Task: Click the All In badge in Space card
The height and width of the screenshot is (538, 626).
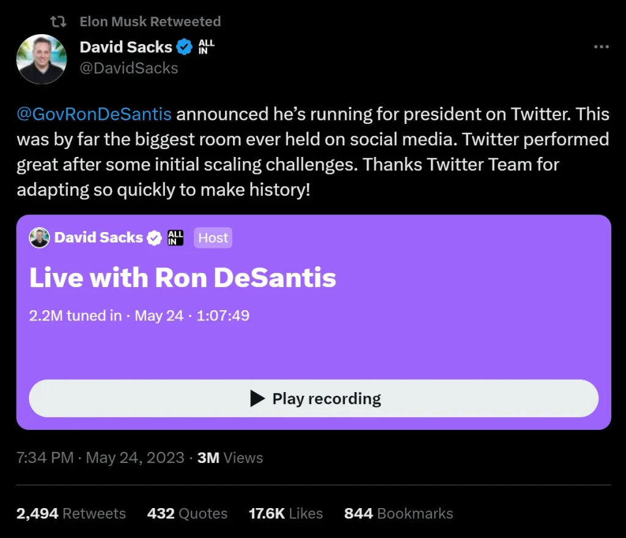Action: [175, 238]
